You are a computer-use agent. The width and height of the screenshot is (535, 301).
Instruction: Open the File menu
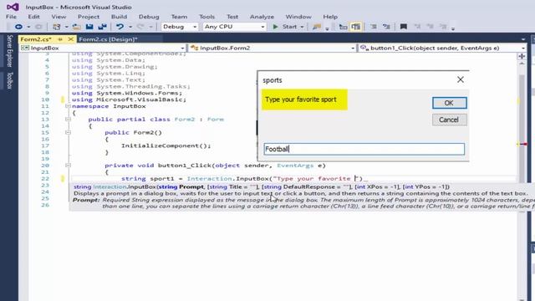point(11,17)
